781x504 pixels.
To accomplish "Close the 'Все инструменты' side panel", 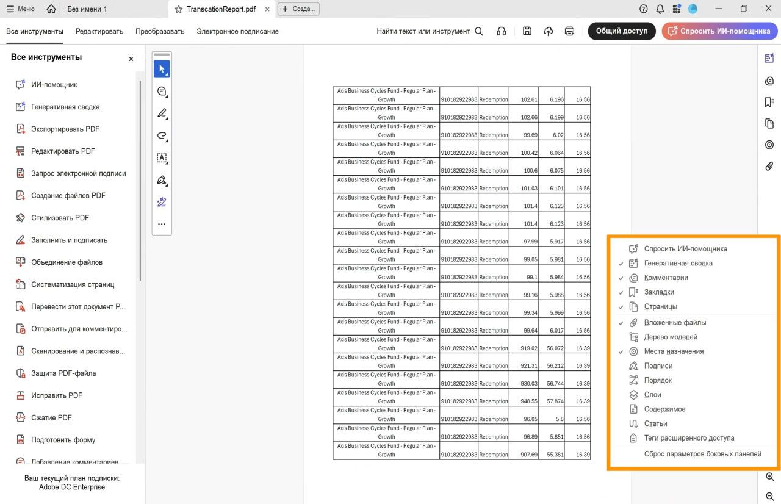I will click(x=131, y=59).
